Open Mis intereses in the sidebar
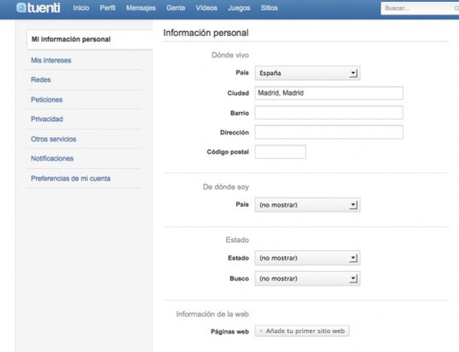The height and width of the screenshot is (352, 459). click(x=51, y=61)
